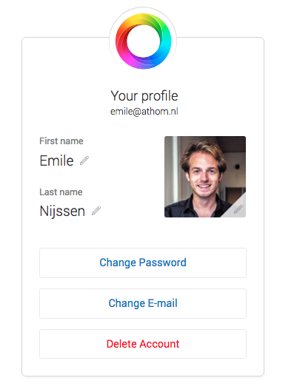Click the emile@athom.nl email address
Viewport: 294px width, 392px height.
point(144,112)
